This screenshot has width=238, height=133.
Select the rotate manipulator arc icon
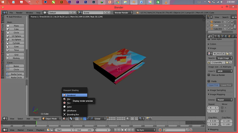(88, 119)
